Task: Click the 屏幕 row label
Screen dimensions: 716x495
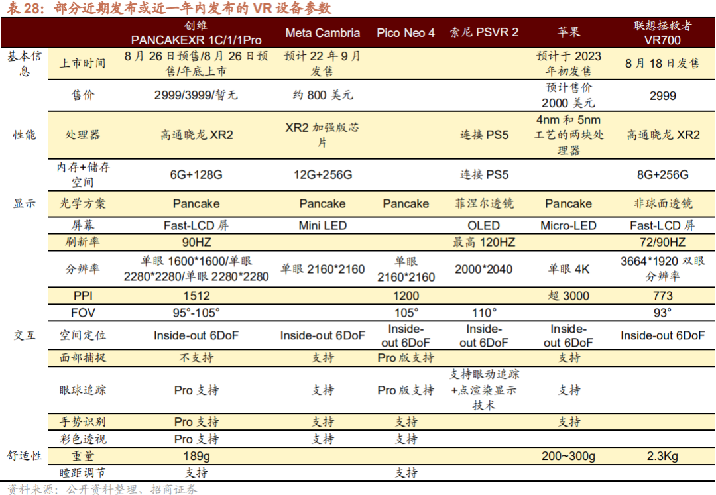Action: tap(83, 225)
